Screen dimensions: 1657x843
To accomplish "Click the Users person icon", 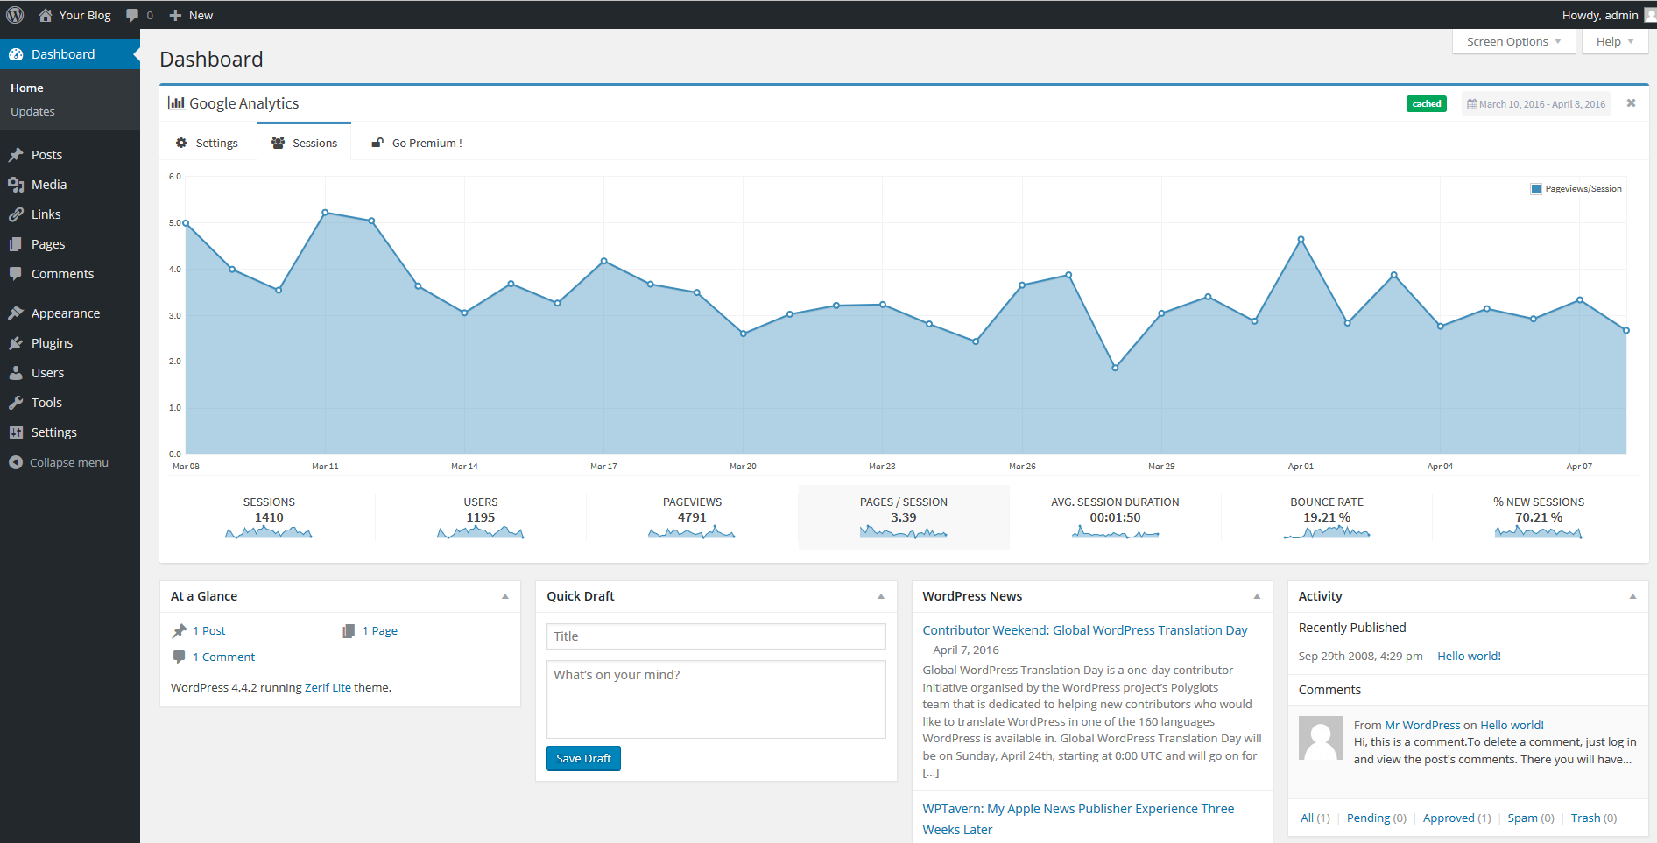I will click(16, 373).
